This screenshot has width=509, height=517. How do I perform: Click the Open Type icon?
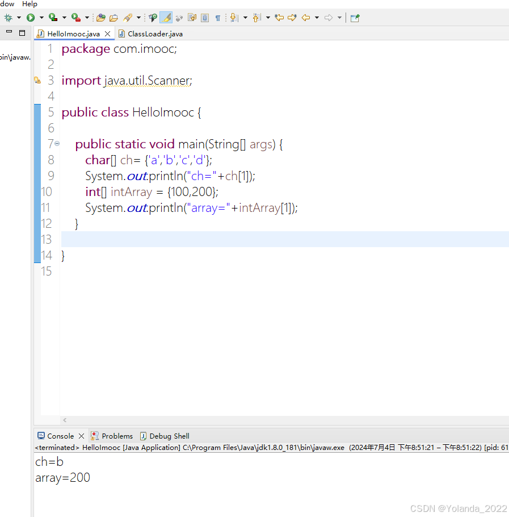pyautogui.click(x=101, y=18)
